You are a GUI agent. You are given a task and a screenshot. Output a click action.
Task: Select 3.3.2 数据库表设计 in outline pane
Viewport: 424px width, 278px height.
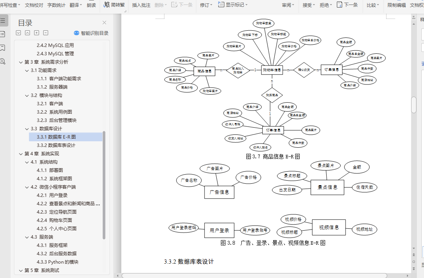click(x=56, y=145)
